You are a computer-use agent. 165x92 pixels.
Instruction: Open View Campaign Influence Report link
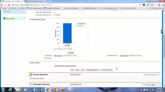pyautogui.click(x=65, y=66)
